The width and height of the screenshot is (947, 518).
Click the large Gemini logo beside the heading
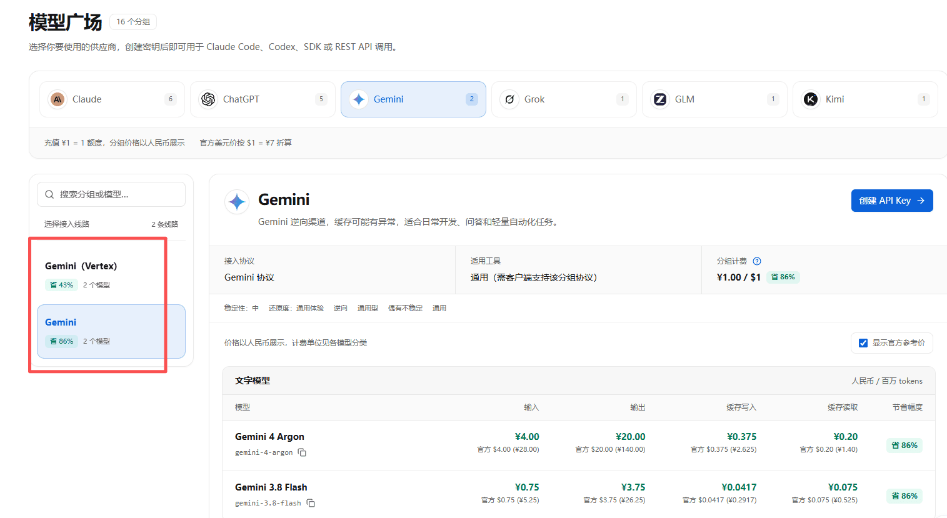click(x=237, y=202)
